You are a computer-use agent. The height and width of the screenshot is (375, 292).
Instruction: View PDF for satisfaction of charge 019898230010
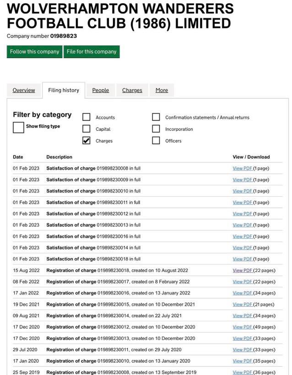coord(243,191)
